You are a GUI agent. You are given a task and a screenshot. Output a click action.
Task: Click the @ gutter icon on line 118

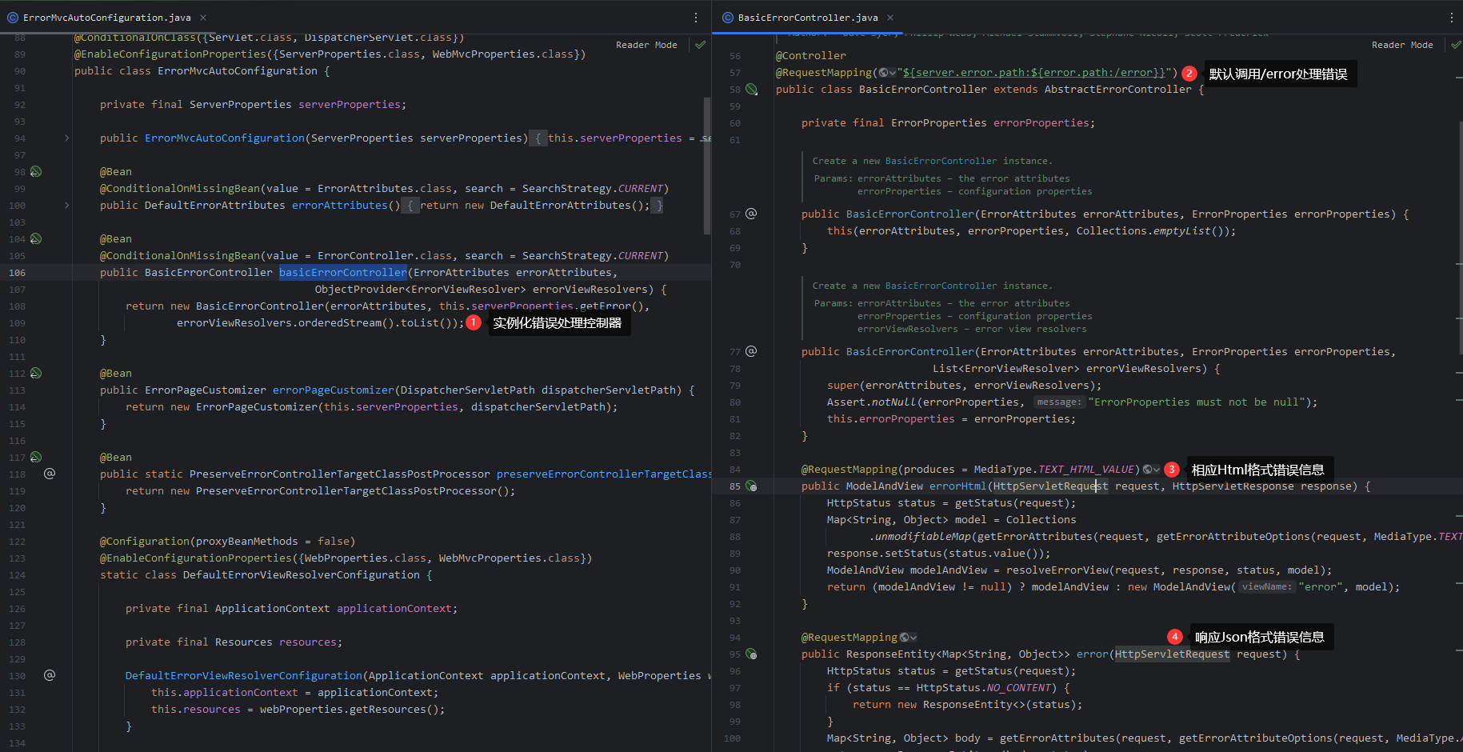coord(50,474)
